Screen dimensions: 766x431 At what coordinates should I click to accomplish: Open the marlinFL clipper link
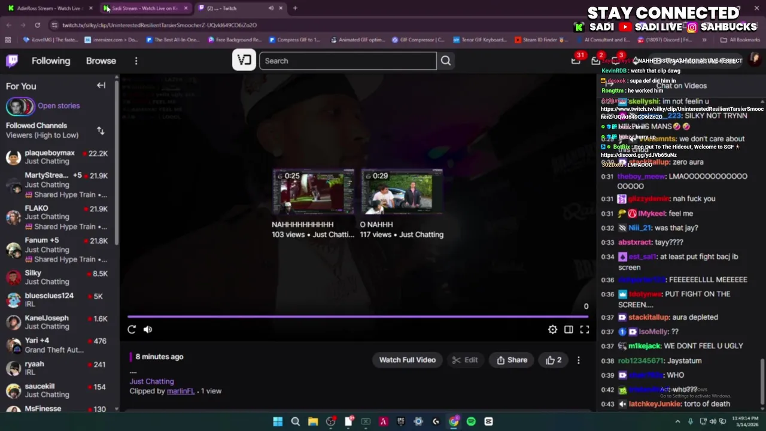click(181, 391)
